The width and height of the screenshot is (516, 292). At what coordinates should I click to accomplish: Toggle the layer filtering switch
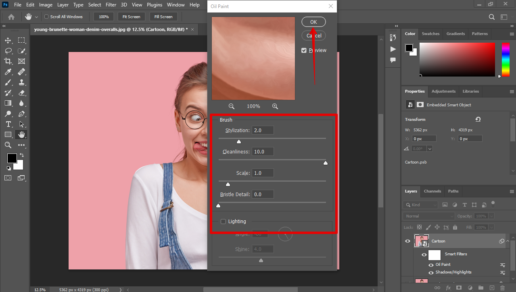(493, 203)
